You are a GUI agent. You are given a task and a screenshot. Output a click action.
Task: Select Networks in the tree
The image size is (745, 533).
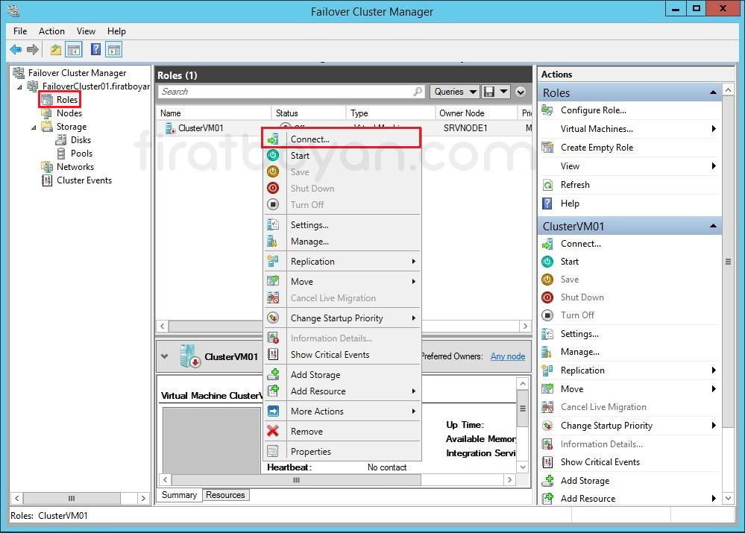[75, 167]
